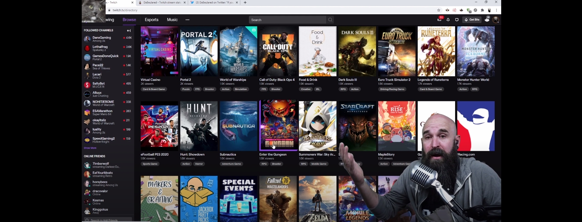Click the Horror tag under Hunt: Showdown
The height and width of the screenshot is (222, 582).
click(199, 164)
